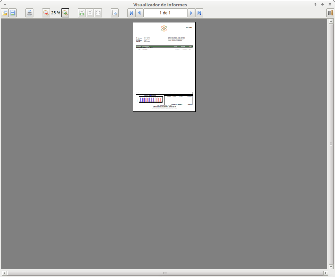The height and width of the screenshot is (277, 335).
Task: Switch to two-page side-by-side view
Action: tap(98, 13)
